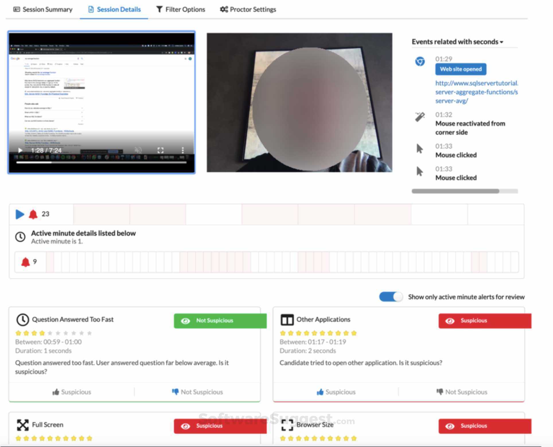
Task: Open the video three-dot options menu
Action: pos(182,150)
